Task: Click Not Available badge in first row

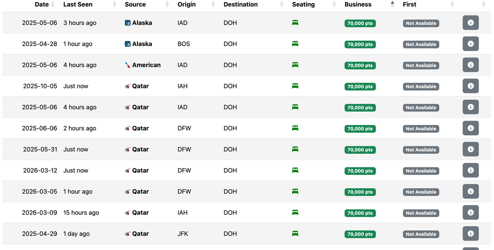Action: [x=421, y=23]
